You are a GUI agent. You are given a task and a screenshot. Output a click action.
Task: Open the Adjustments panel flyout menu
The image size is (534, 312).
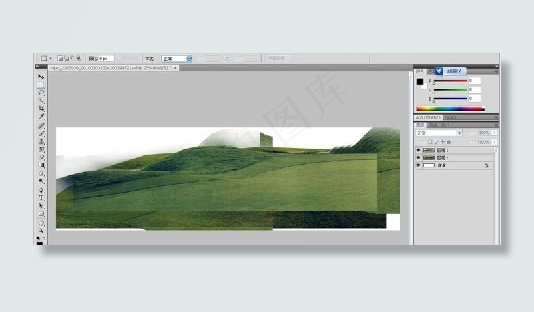pos(495,117)
